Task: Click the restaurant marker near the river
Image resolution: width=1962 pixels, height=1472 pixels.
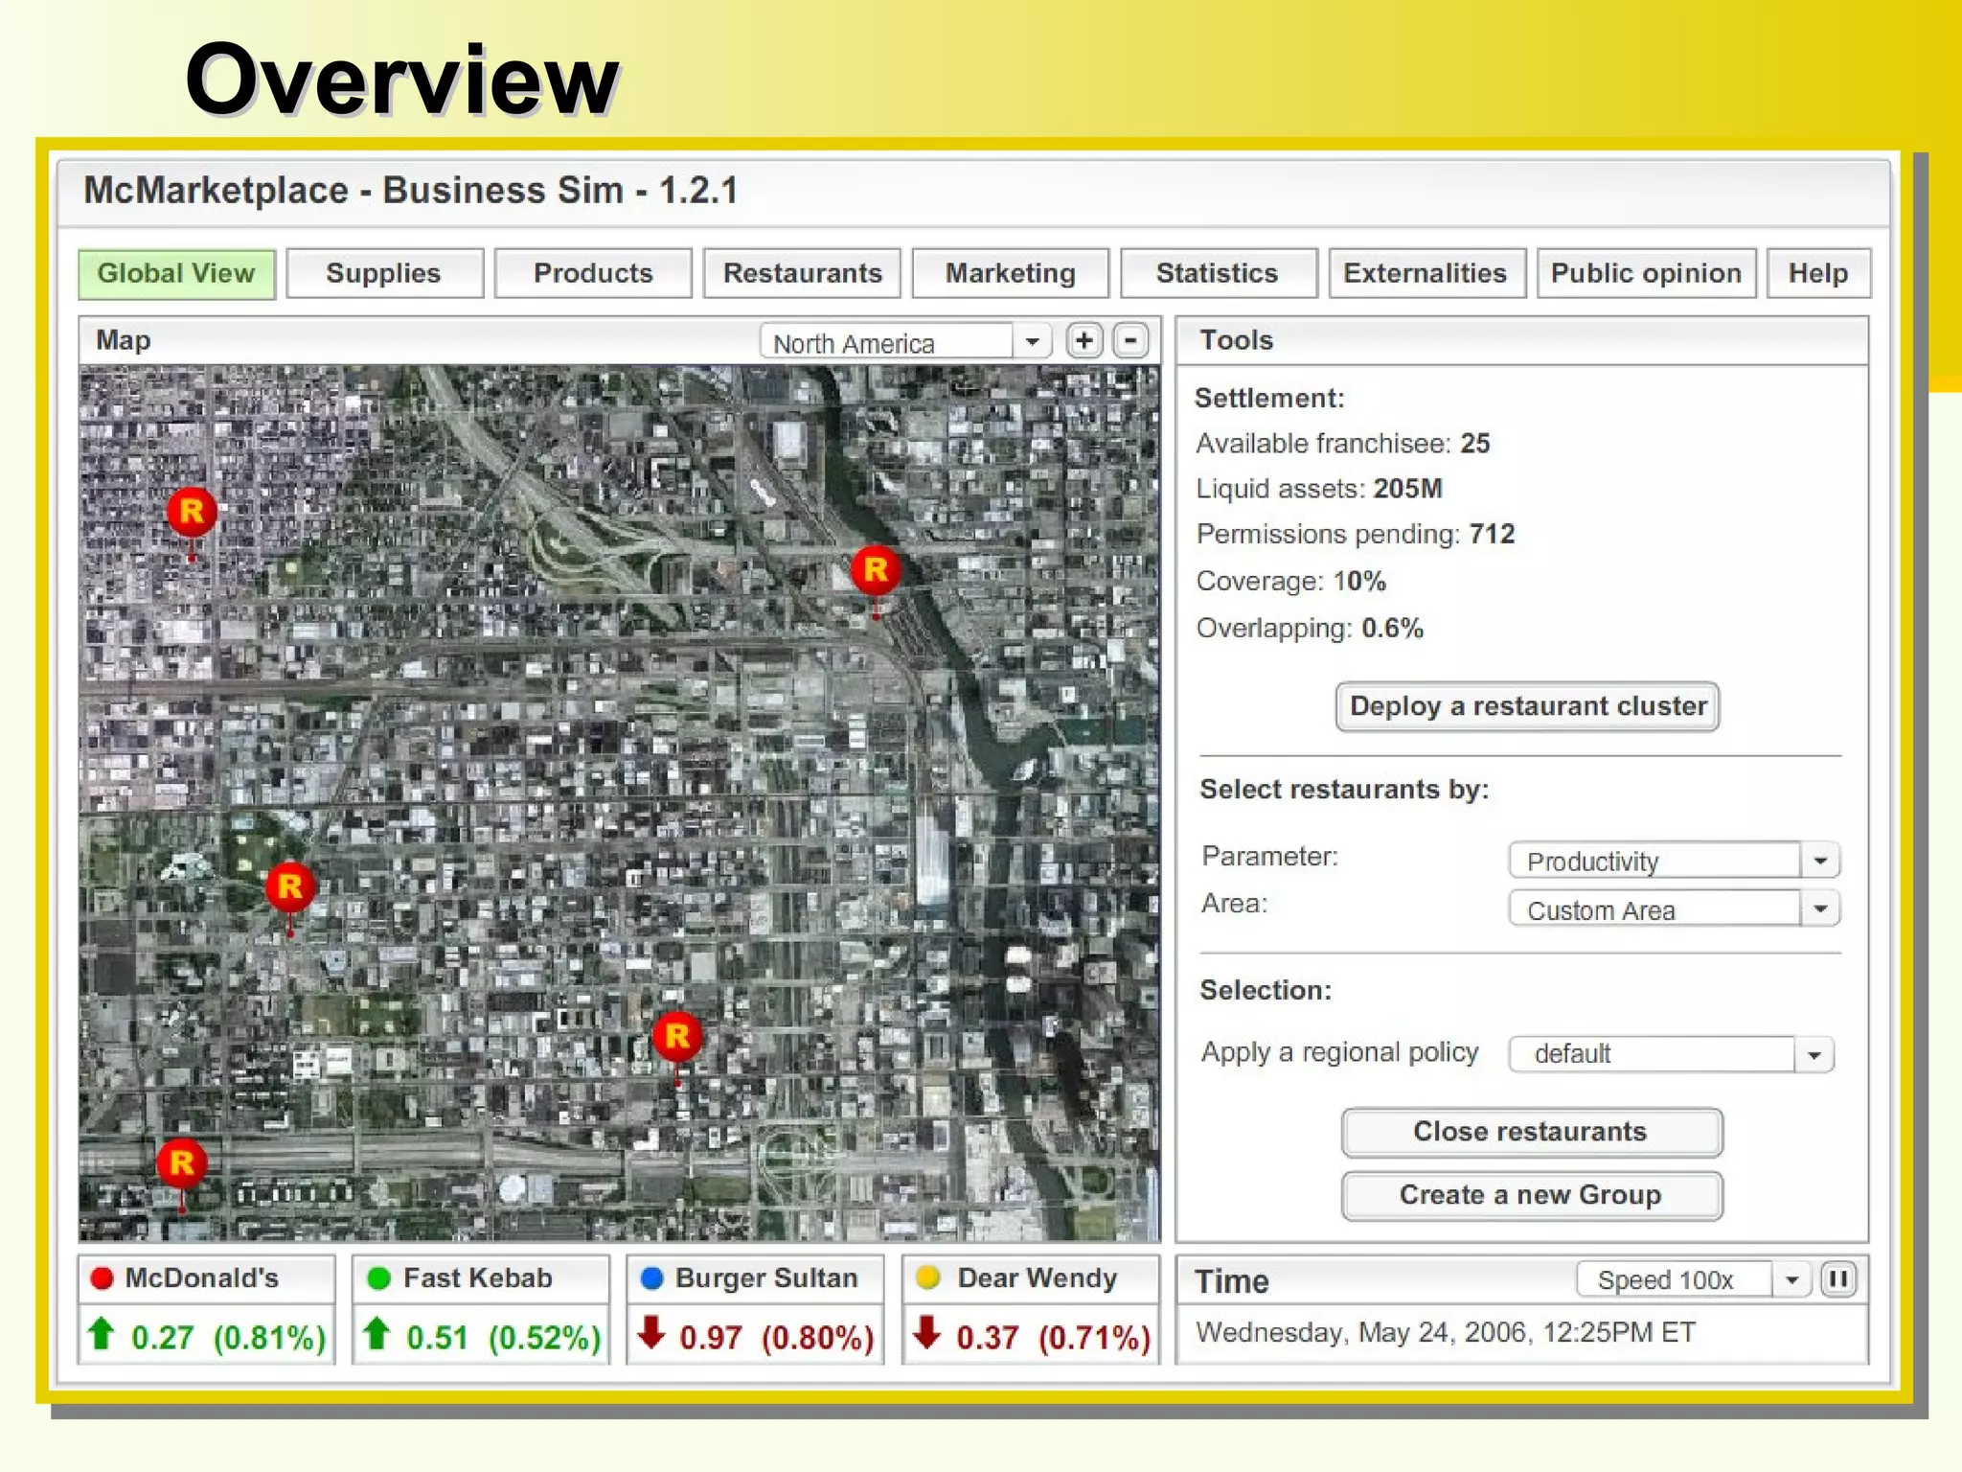Action: coord(876,570)
